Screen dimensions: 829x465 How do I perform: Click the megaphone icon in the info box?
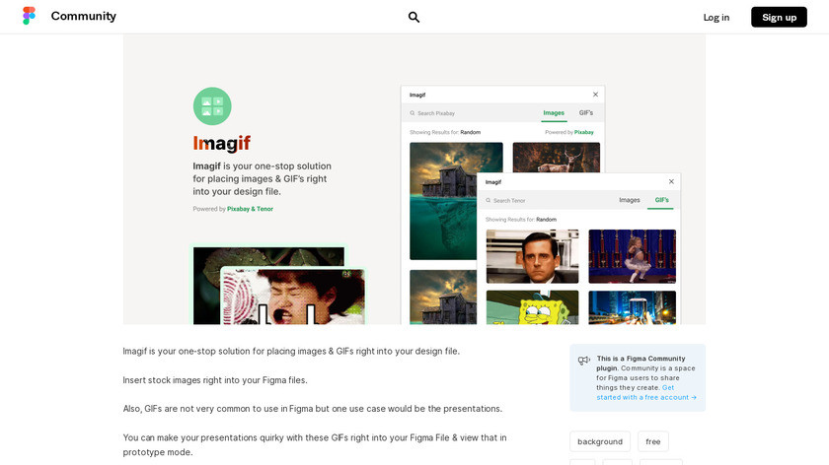tap(583, 361)
